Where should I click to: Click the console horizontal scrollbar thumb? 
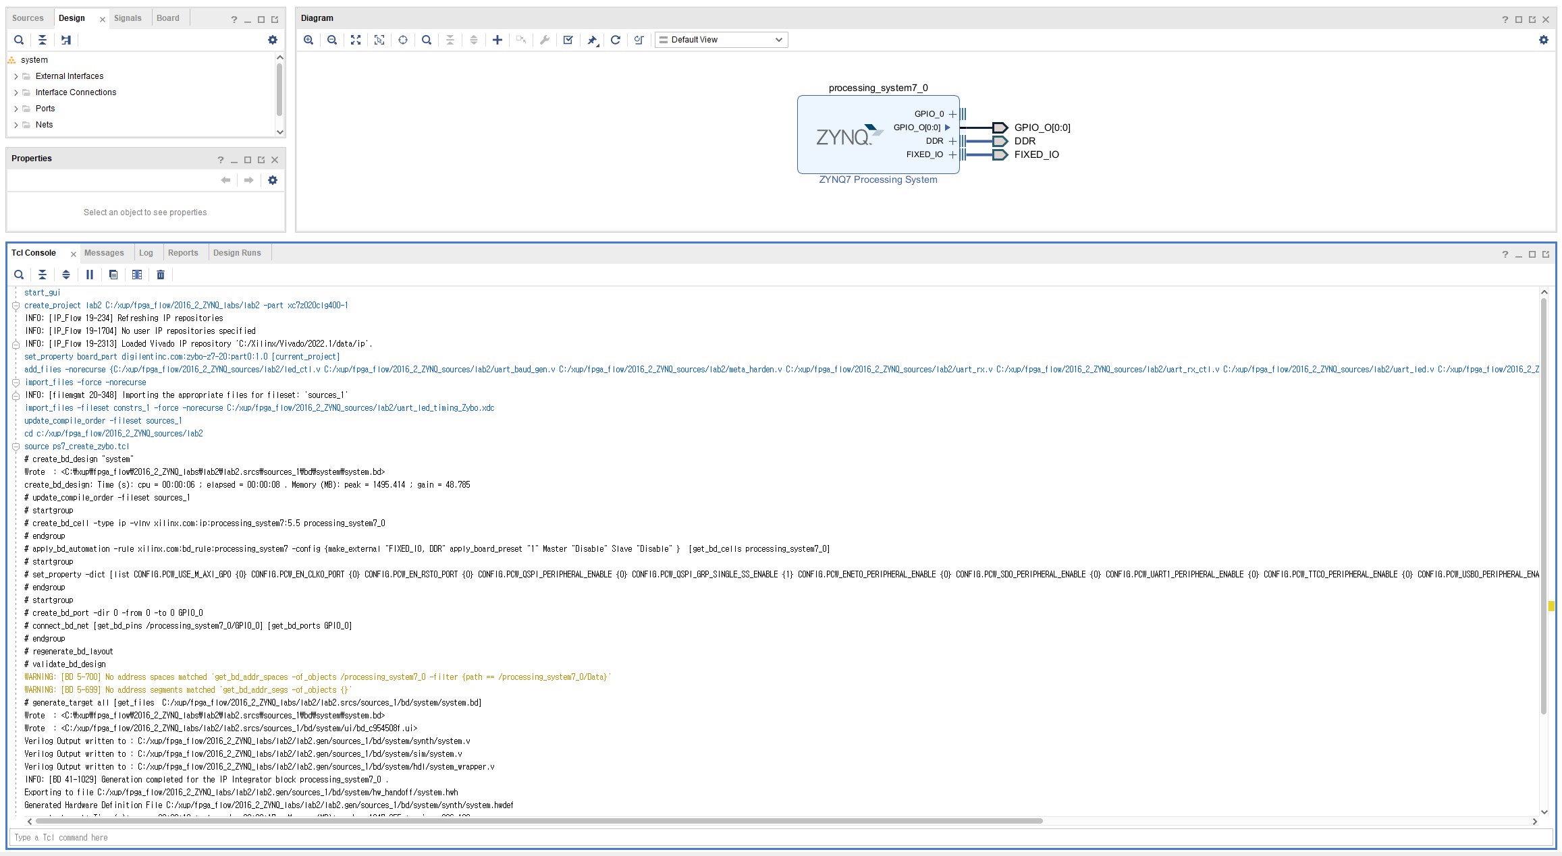point(539,821)
